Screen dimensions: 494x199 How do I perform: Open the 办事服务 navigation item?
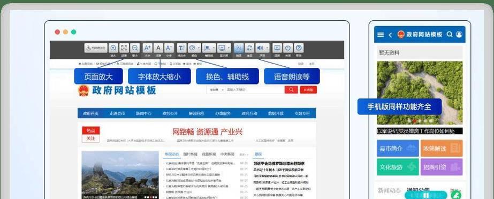(223, 113)
